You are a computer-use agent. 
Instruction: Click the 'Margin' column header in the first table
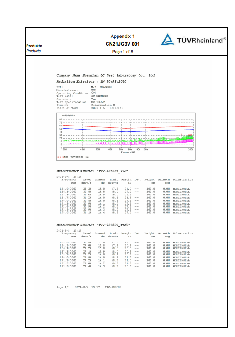[x=126, y=179]
